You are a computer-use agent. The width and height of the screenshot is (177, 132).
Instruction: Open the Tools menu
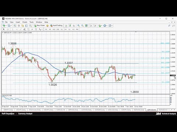click(x=31, y=22)
